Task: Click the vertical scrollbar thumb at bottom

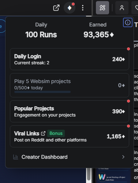Action: [89, 174]
